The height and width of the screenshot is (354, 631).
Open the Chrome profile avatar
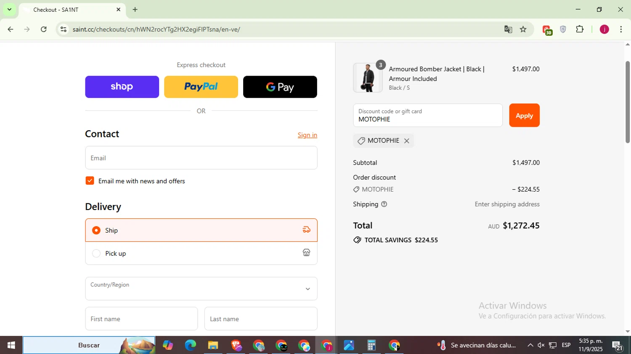604,29
